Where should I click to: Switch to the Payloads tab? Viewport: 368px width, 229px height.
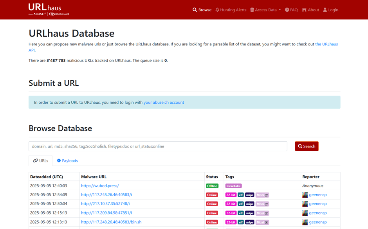67,160
